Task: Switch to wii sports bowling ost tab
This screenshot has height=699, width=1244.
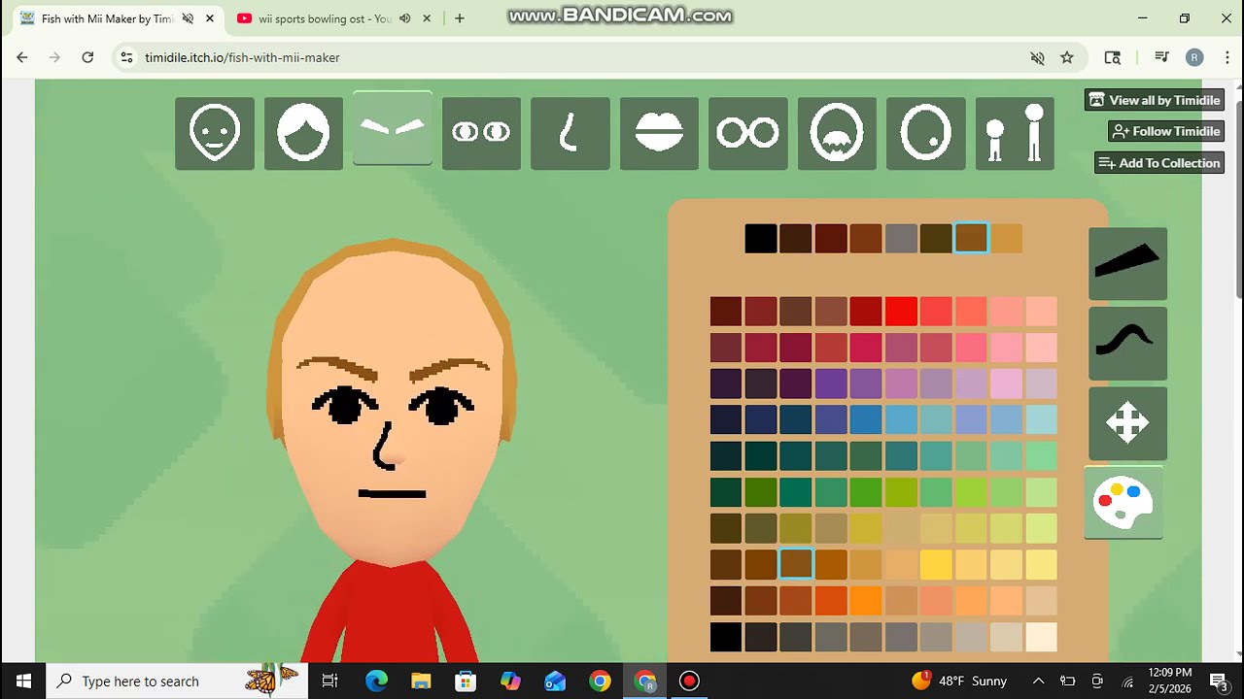Action: [x=323, y=18]
